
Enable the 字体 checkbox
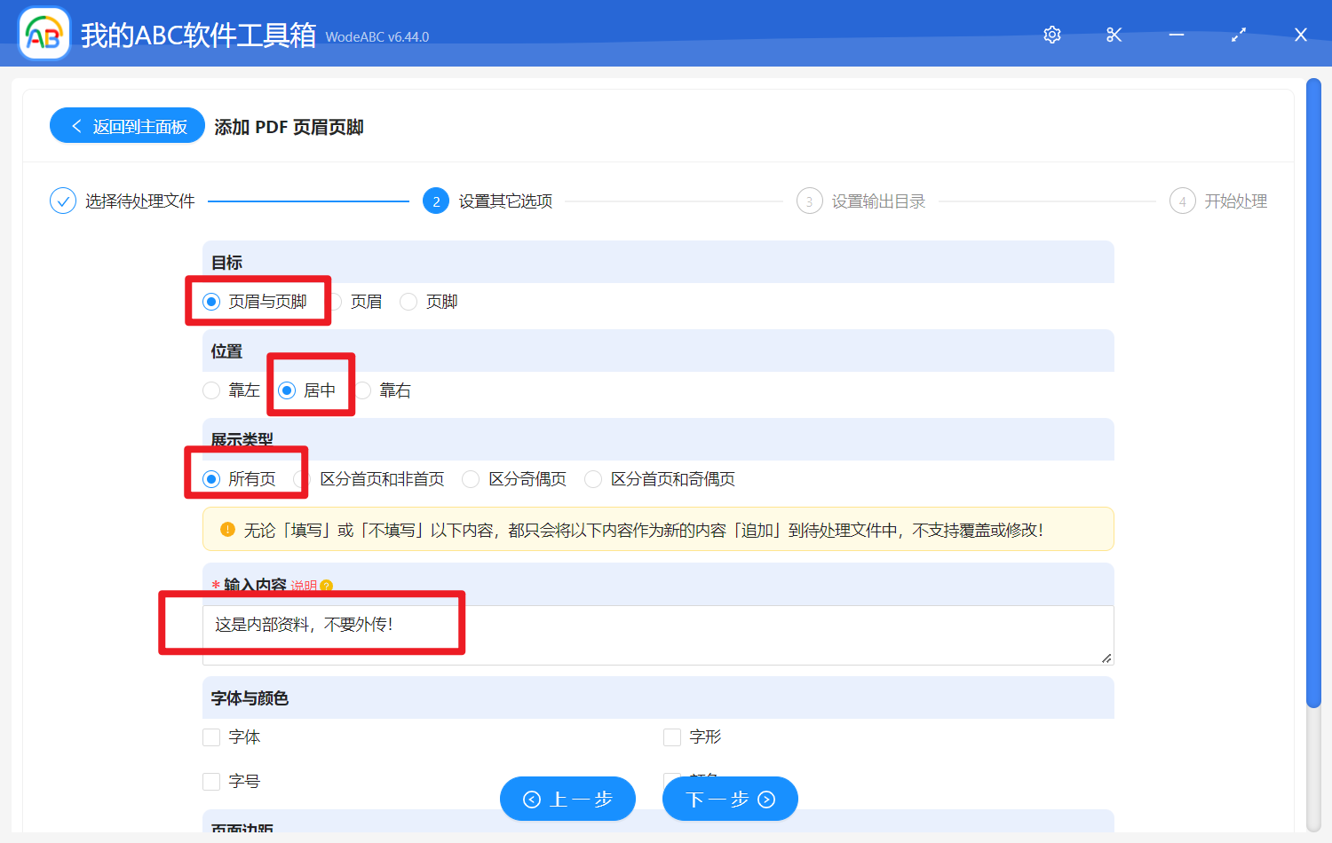[211, 737]
